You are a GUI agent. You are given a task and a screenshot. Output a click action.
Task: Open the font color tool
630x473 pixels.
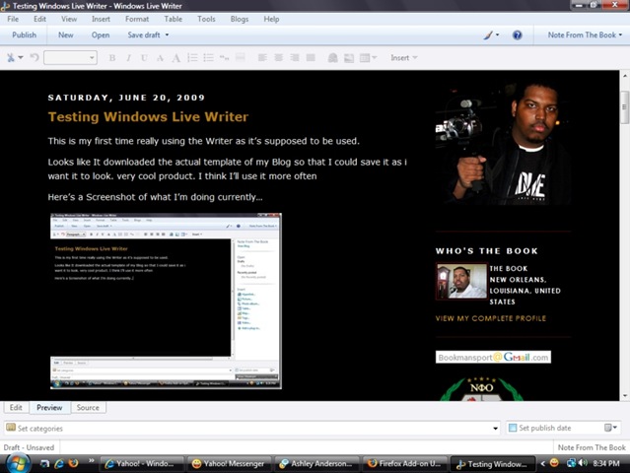pyautogui.click(x=175, y=58)
